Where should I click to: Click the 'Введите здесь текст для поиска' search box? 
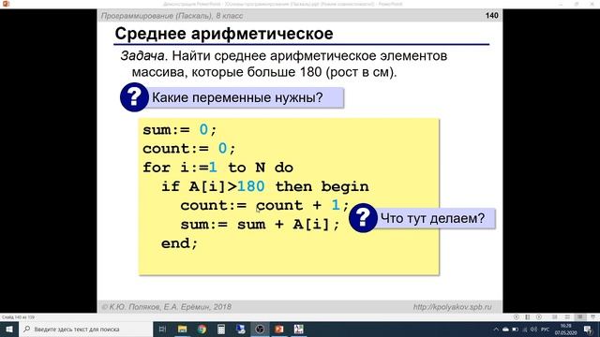[85, 329]
